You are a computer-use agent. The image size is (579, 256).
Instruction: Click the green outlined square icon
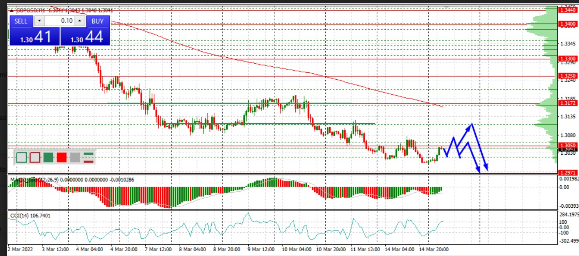tap(22, 157)
